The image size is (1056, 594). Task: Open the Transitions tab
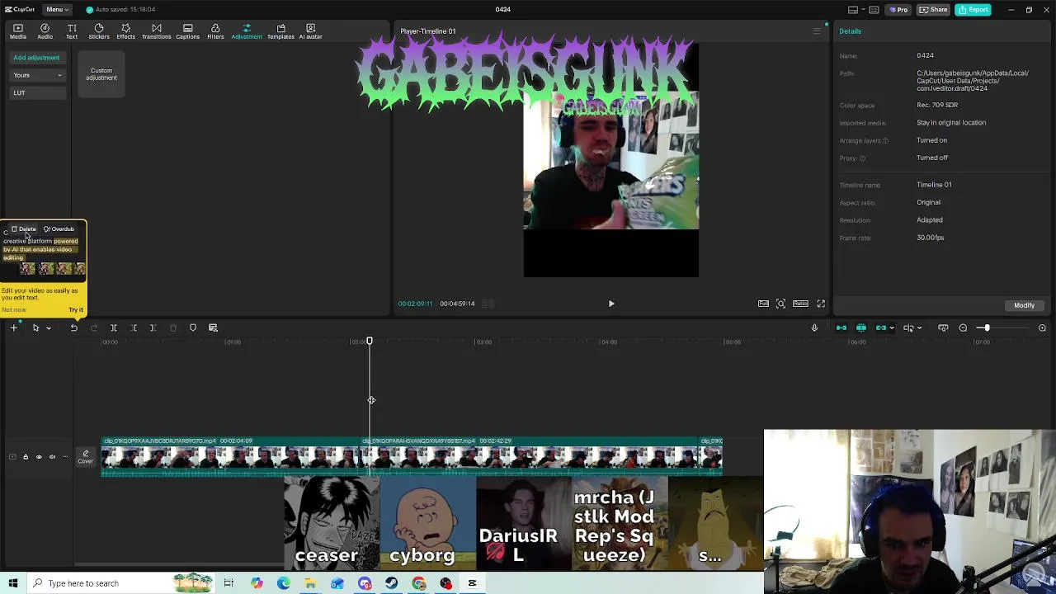coord(156,31)
